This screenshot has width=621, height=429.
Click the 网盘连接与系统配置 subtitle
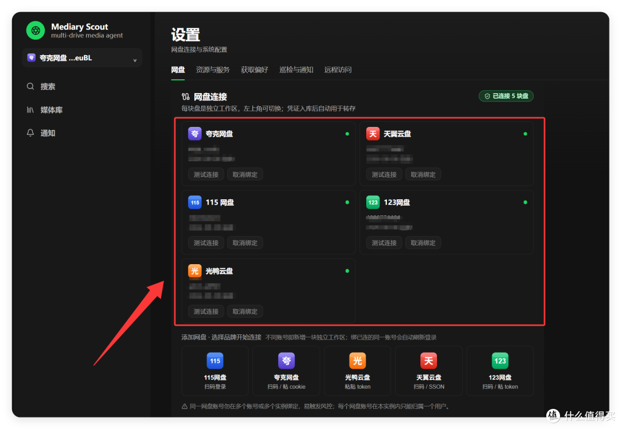pos(199,49)
